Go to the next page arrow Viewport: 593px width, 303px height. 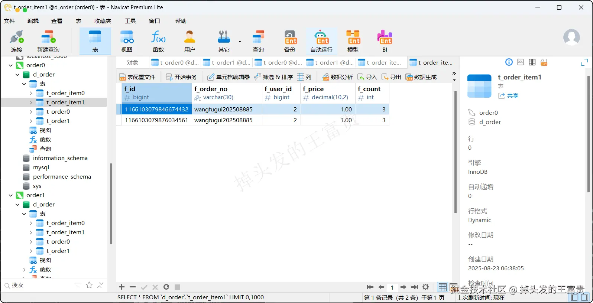[x=404, y=287]
